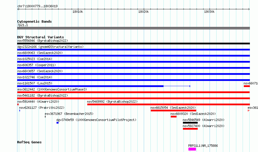Click the black nsv5846549 variant bar
The image size is (258, 152).
coord(190,123)
